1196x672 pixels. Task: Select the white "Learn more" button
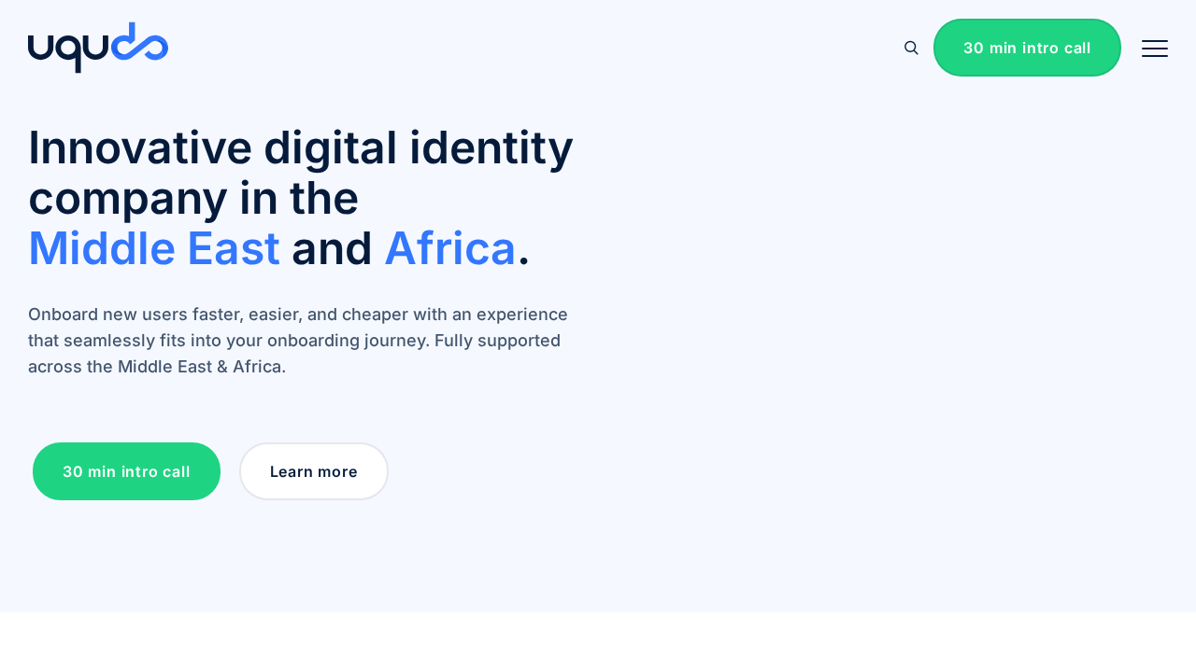pyautogui.click(x=313, y=471)
